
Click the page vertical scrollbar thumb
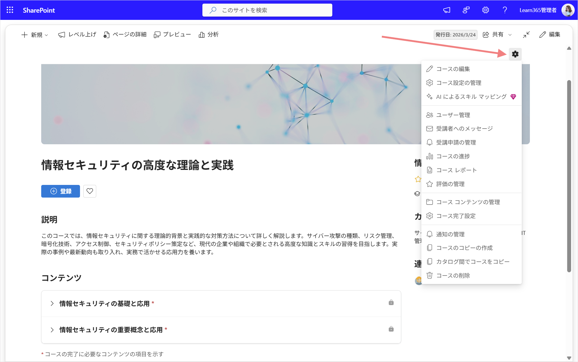(569, 176)
